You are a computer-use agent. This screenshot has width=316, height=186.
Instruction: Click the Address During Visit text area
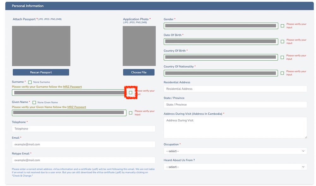pyautogui.click(x=235, y=128)
